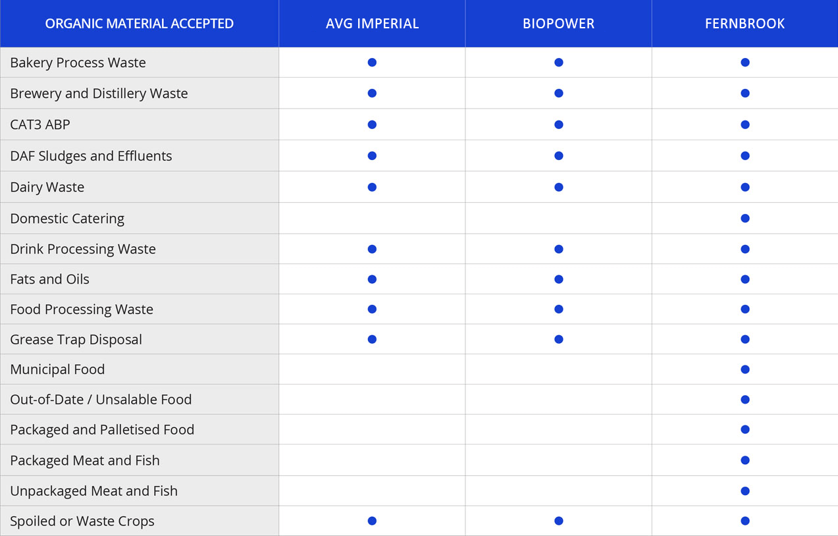Click the AVG Imperial dot for Spoiled or Waste Crops
Viewport: 838px width, 536px height.
click(x=372, y=521)
